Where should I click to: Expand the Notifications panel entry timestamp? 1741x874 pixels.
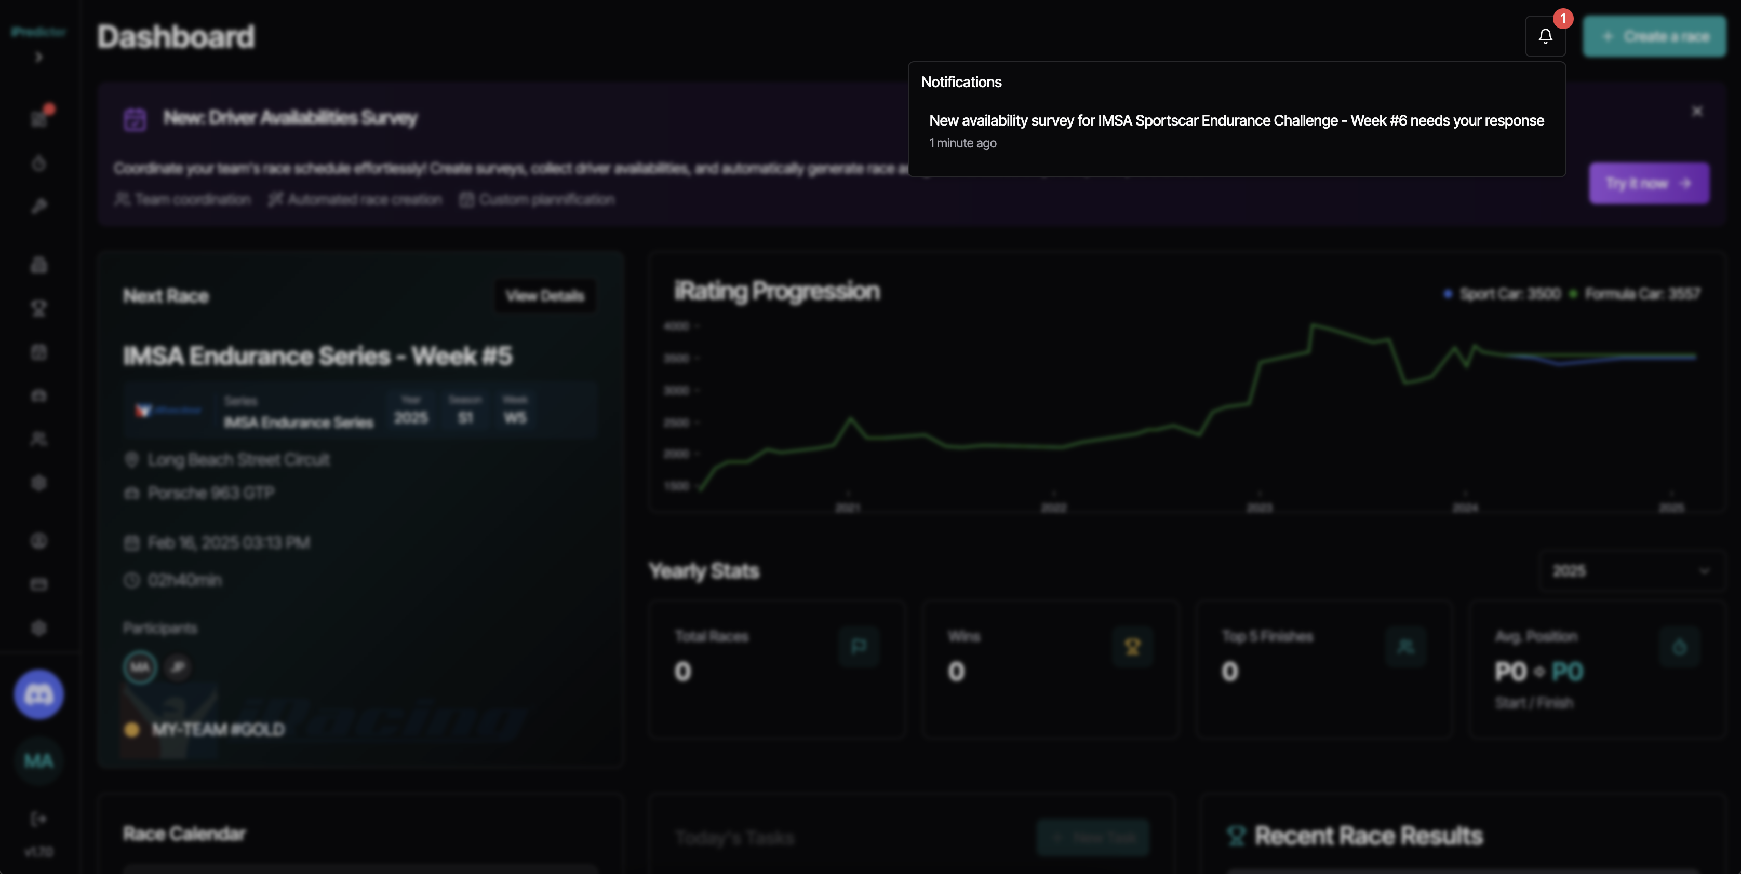tap(962, 143)
